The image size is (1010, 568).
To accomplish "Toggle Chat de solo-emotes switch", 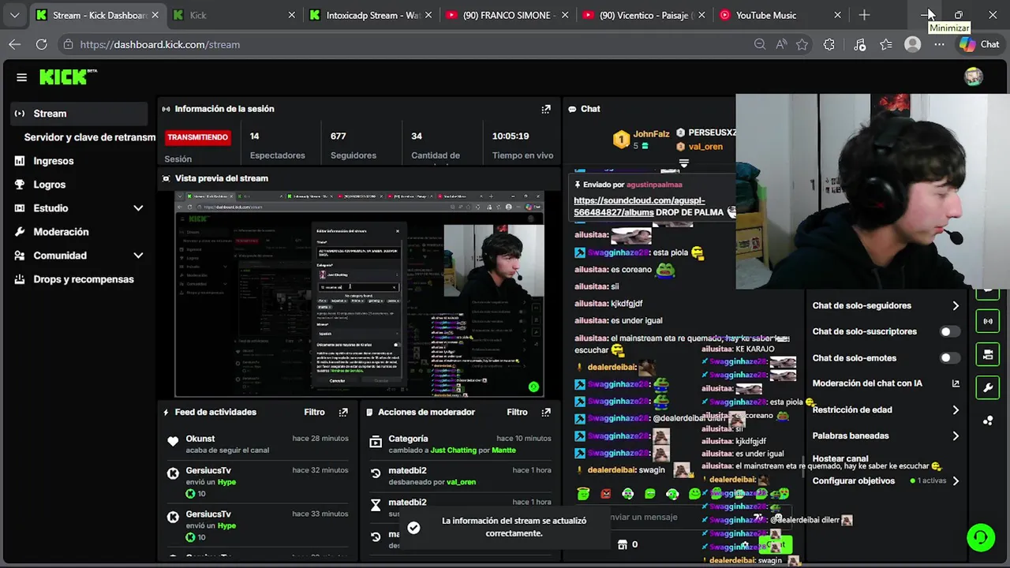I will tap(950, 357).
